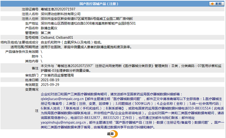Click approving department 广东省药品监督管理局

57,75
